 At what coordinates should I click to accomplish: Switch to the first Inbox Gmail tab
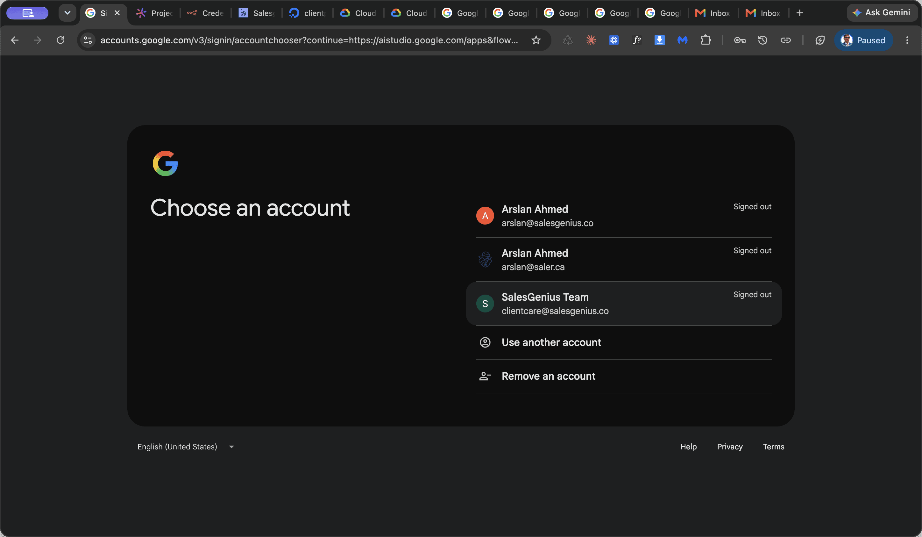pos(713,13)
